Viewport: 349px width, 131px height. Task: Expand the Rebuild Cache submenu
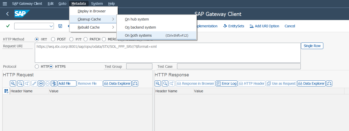pos(93,27)
